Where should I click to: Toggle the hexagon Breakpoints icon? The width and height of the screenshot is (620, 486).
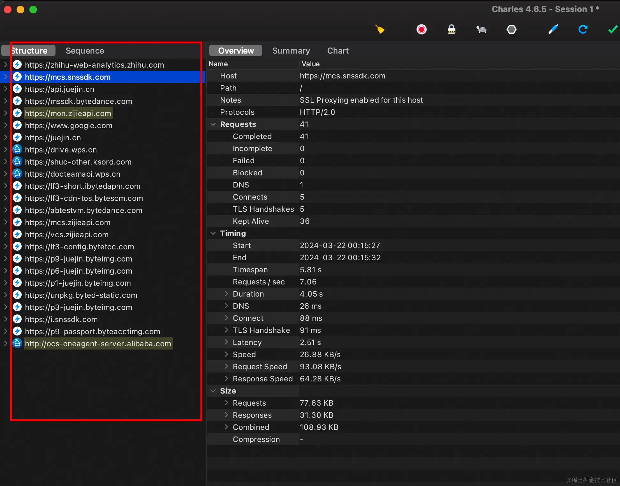coord(511,30)
